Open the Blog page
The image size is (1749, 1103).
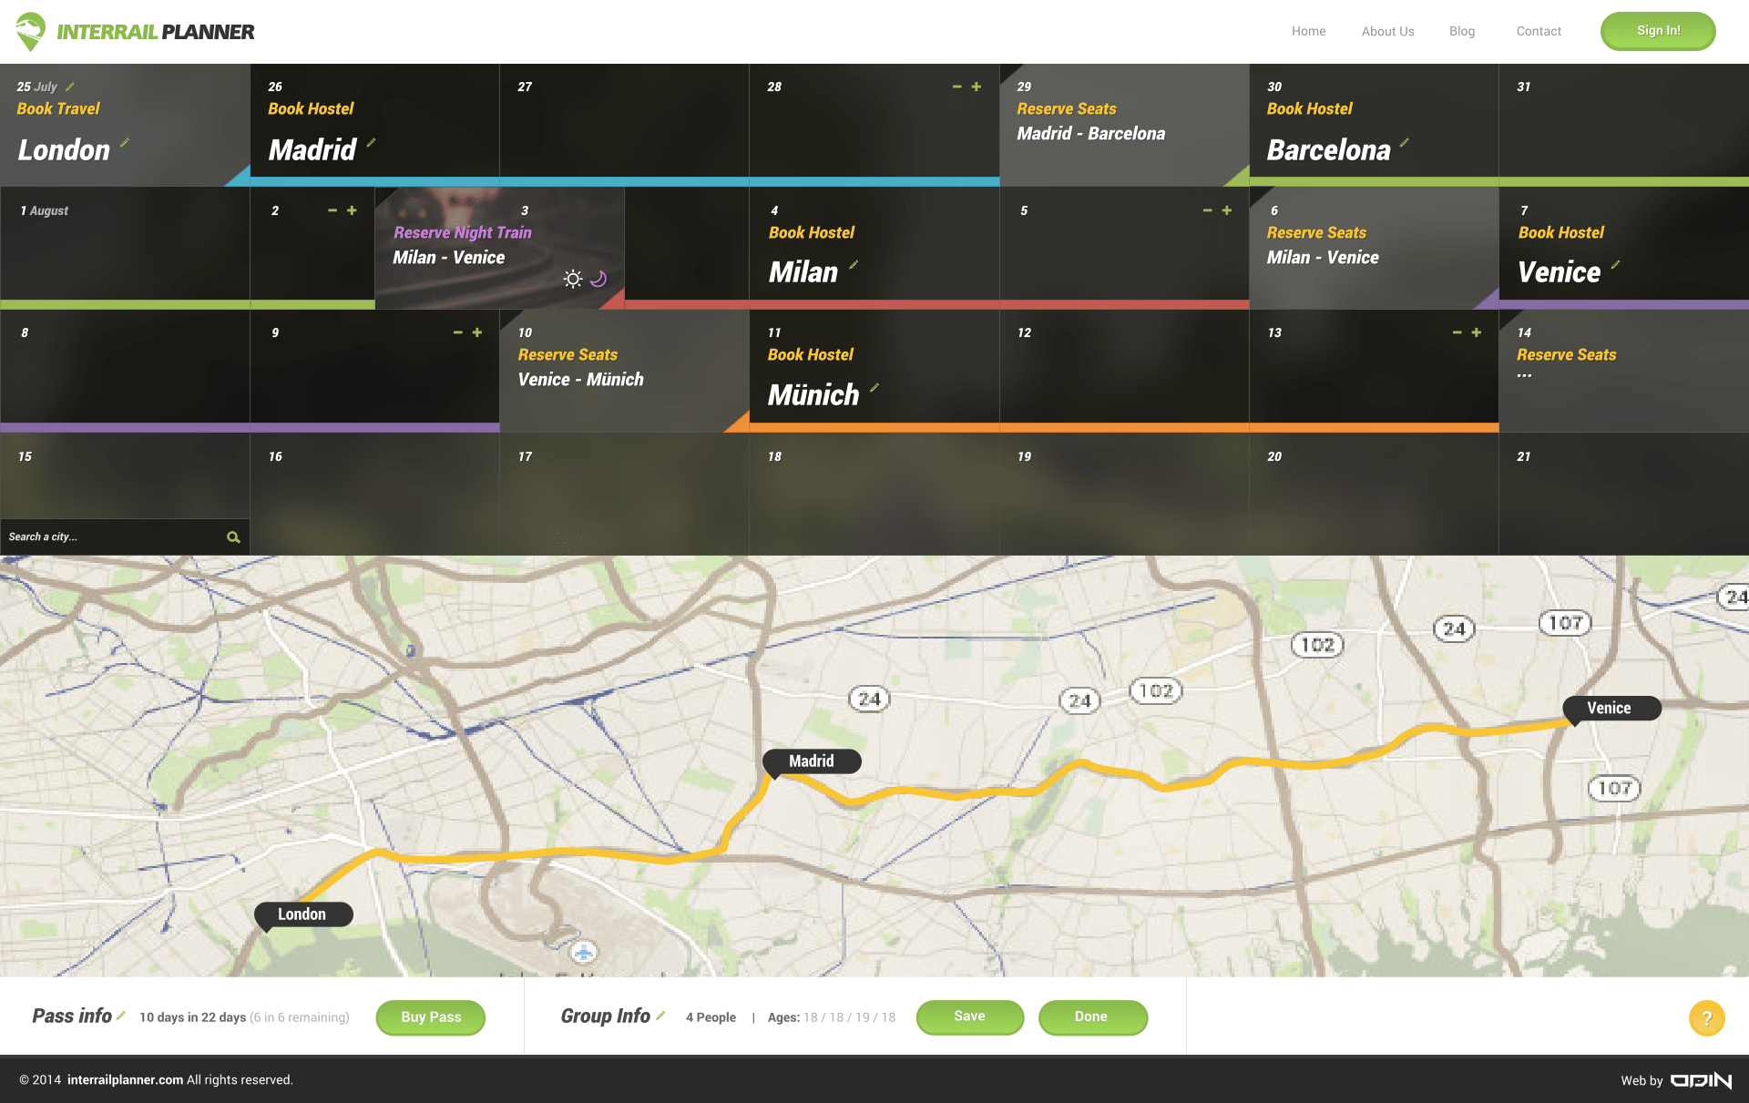tap(1461, 31)
